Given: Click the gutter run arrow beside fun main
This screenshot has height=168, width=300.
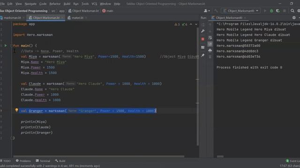Looking at the screenshot, I should [x=6, y=46].
